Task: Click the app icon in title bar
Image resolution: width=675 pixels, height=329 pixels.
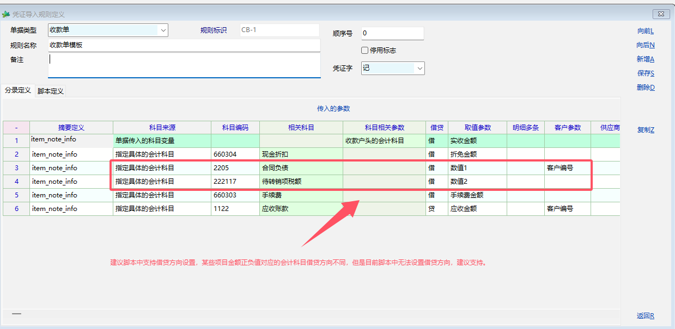Action: coord(7,14)
